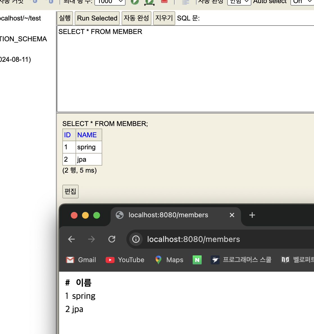Click the 'SELECT * FROM MEMBER;' executed statement line

pos(105,124)
